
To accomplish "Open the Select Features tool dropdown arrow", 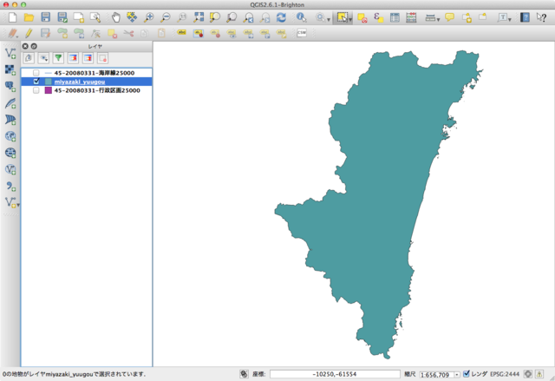I will pos(350,19).
